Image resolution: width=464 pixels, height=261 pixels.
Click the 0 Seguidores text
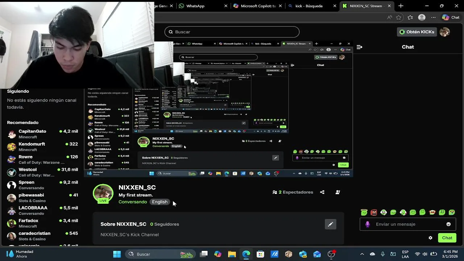pyautogui.click(x=165, y=224)
